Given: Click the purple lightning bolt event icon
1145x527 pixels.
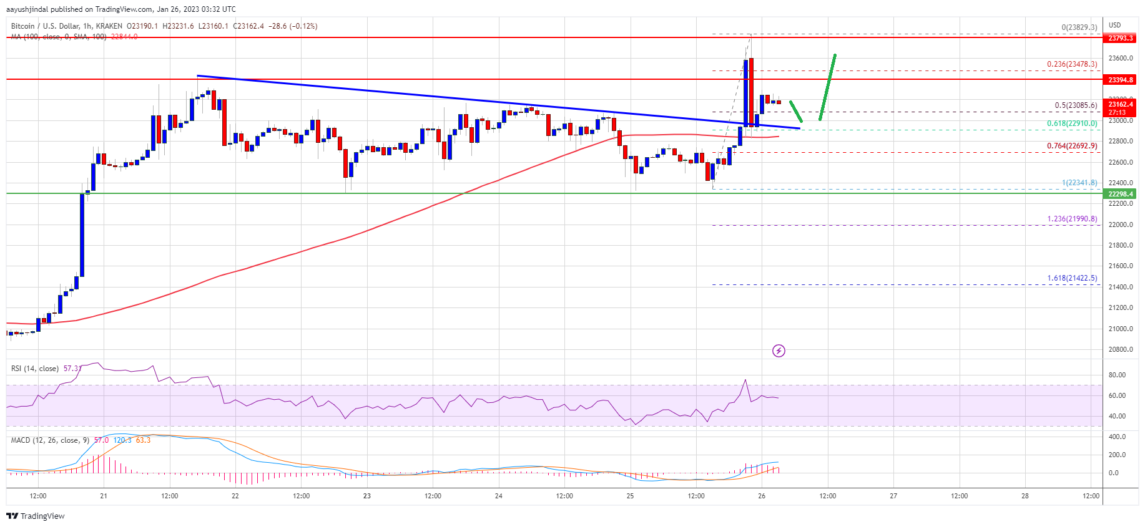Looking at the screenshot, I should pos(779,351).
